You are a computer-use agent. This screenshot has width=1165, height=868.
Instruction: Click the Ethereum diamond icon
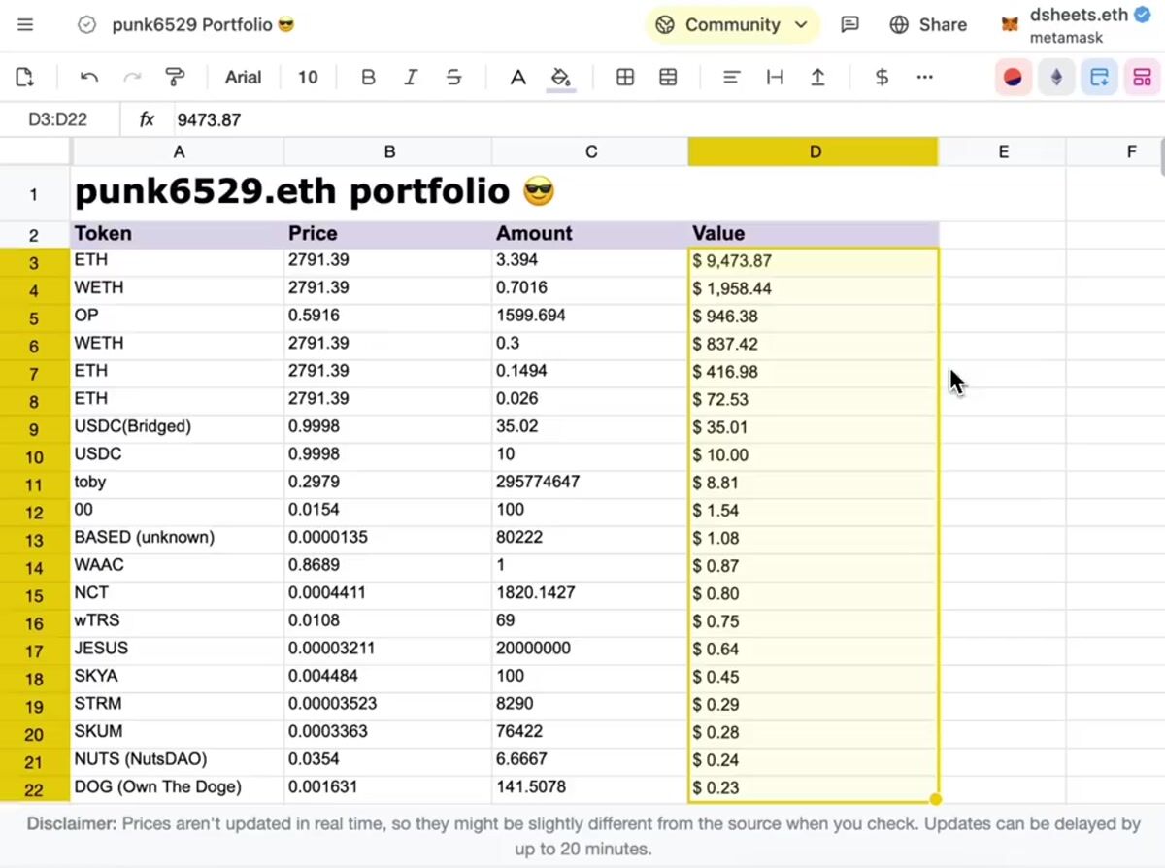click(x=1056, y=78)
